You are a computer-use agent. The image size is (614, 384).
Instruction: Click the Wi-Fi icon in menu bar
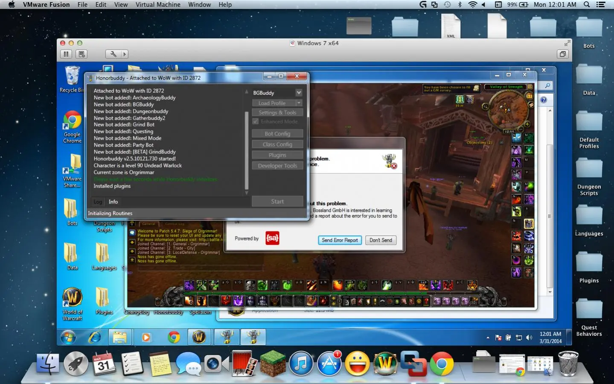click(472, 4)
